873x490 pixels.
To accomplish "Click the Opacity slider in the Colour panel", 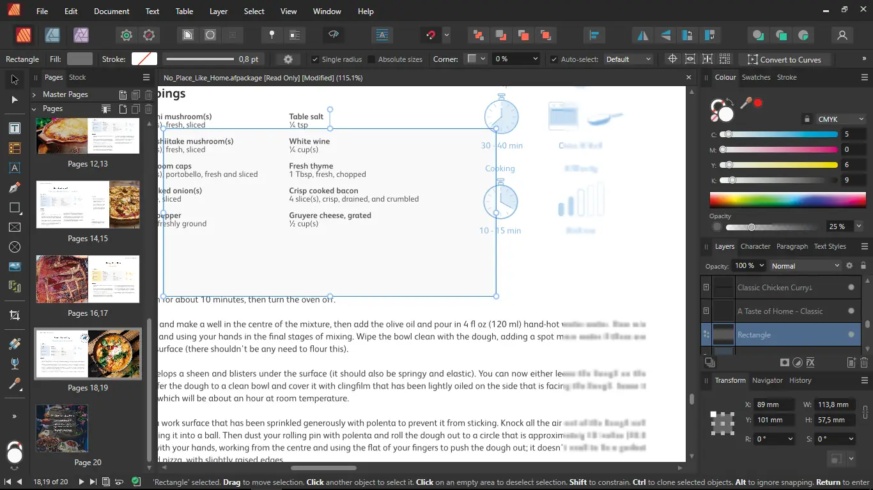I will [x=752, y=226].
